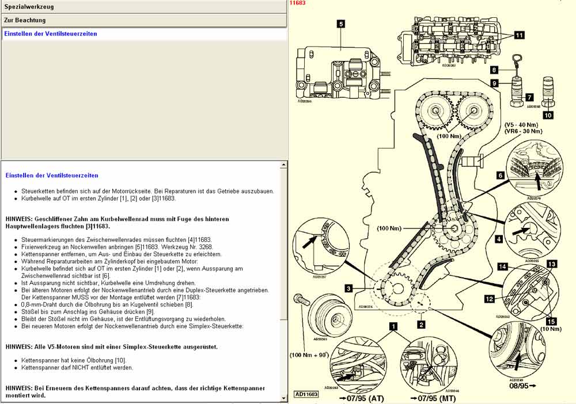Click callout number 5 above the camshaft fixture
The width and height of the screenshot is (576, 404).
pyautogui.click(x=341, y=24)
